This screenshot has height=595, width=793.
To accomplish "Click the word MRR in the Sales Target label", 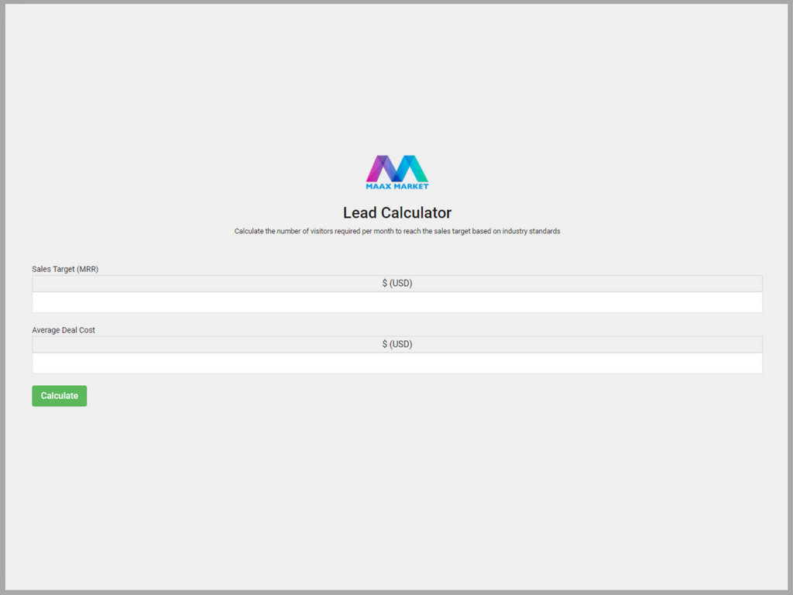I will [87, 269].
